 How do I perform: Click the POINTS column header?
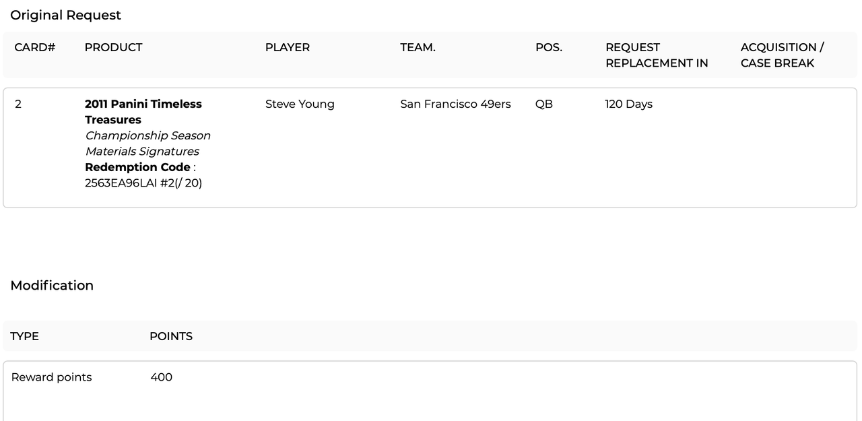[171, 336]
